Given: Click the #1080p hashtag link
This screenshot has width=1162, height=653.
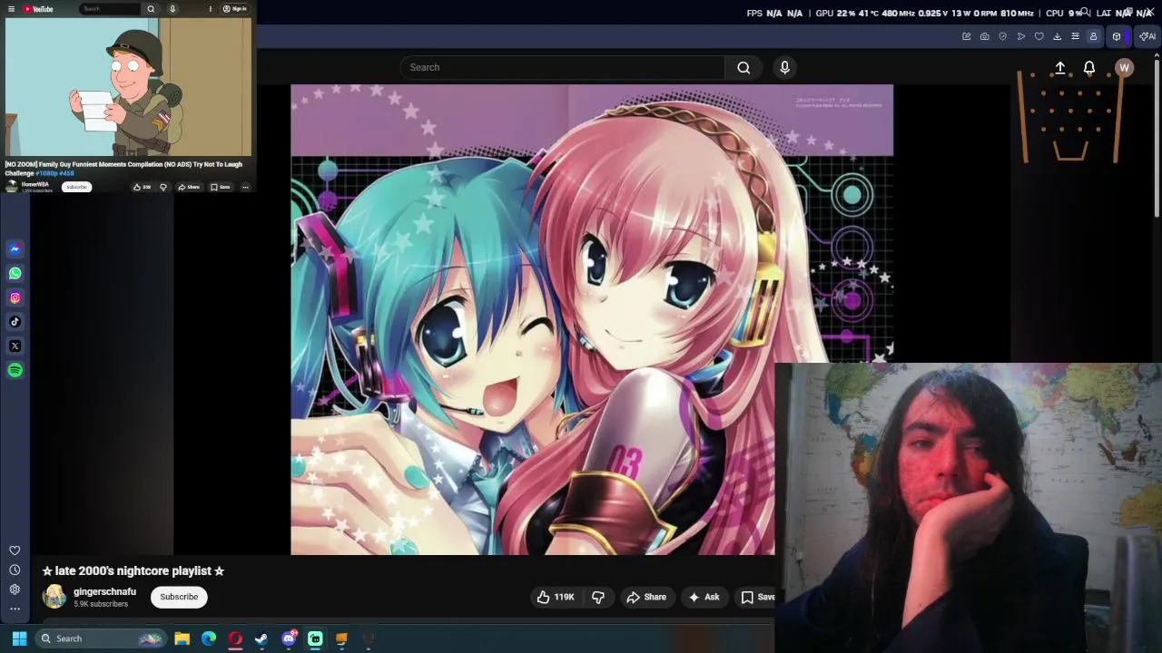Looking at the screenshot, I should click(x=46, y=172).
